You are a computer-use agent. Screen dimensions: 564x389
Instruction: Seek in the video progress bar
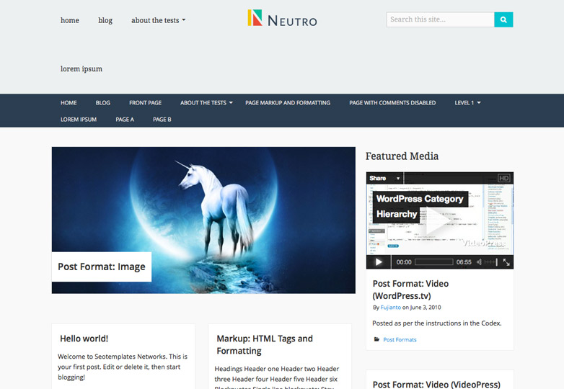click(433, 262)
